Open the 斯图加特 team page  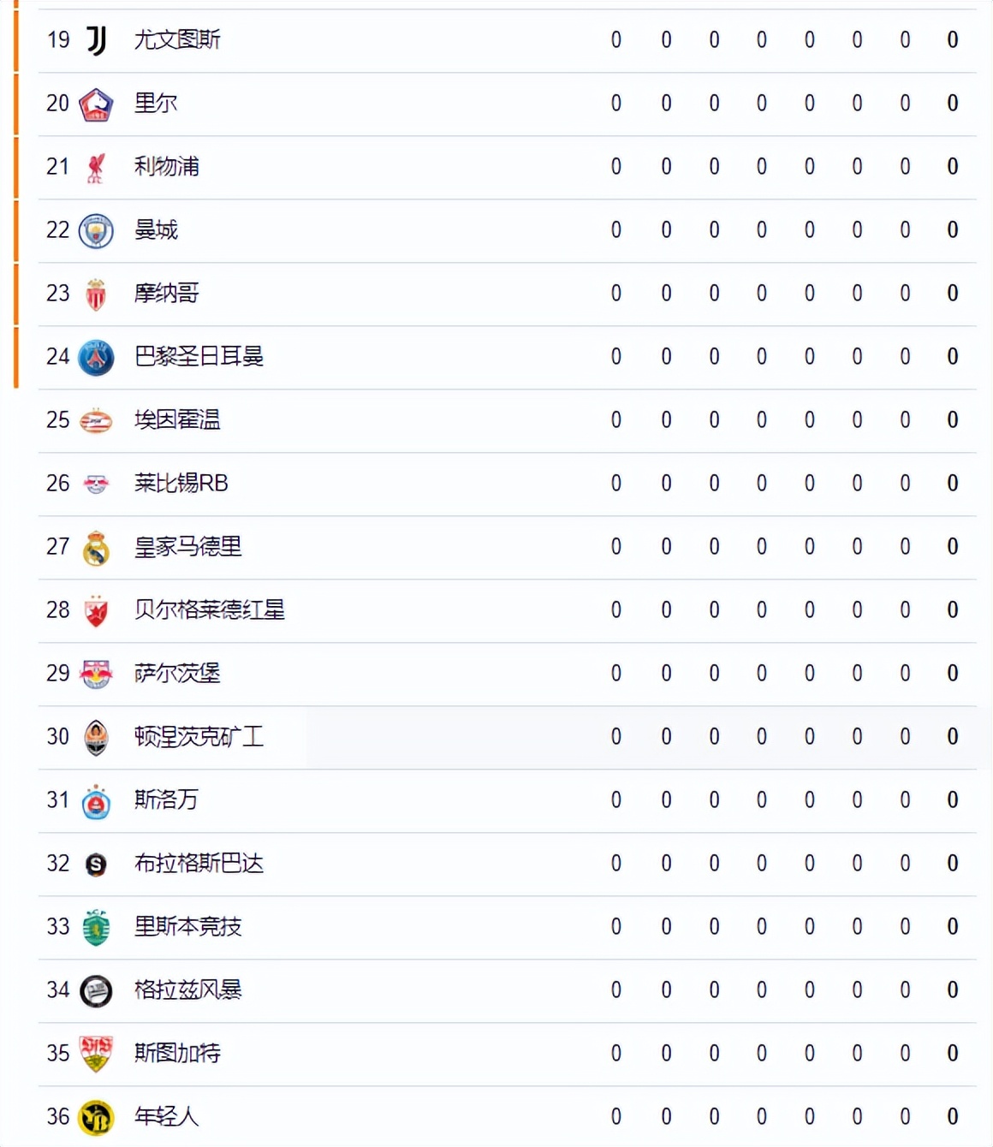[177, 1053]
